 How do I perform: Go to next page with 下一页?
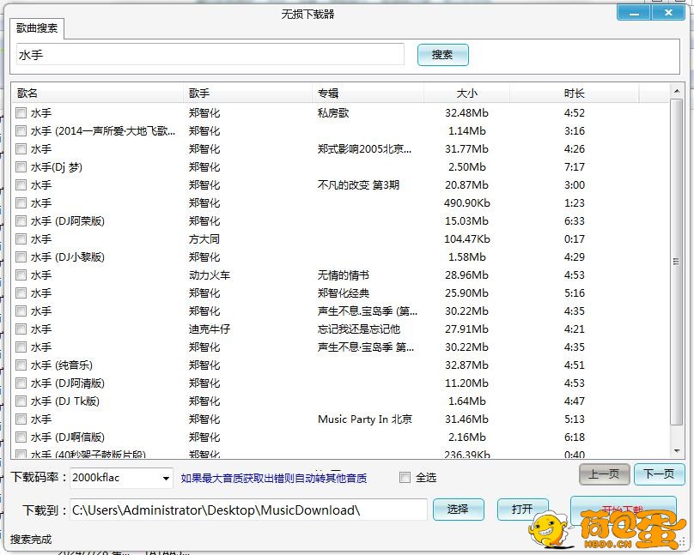click(x=659, y=474)
